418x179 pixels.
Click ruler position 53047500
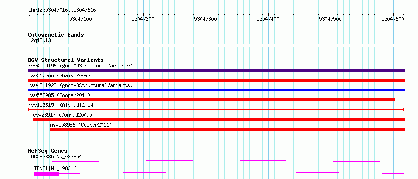[x=331, y=19]
